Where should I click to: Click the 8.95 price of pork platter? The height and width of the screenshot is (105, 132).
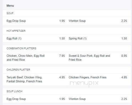[124, 56]
